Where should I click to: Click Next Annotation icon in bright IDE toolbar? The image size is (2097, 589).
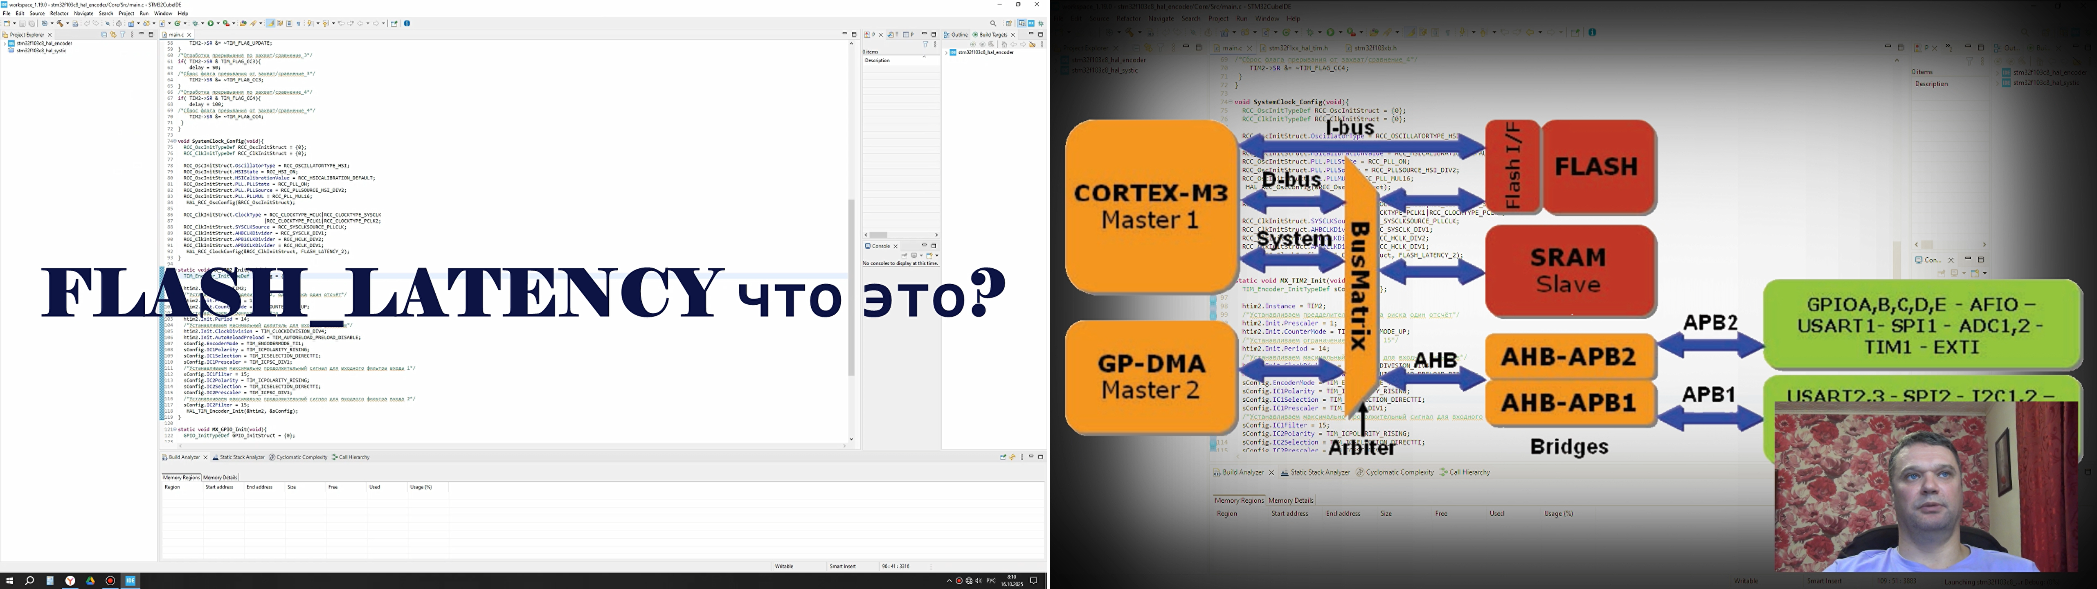click(310, 24)
